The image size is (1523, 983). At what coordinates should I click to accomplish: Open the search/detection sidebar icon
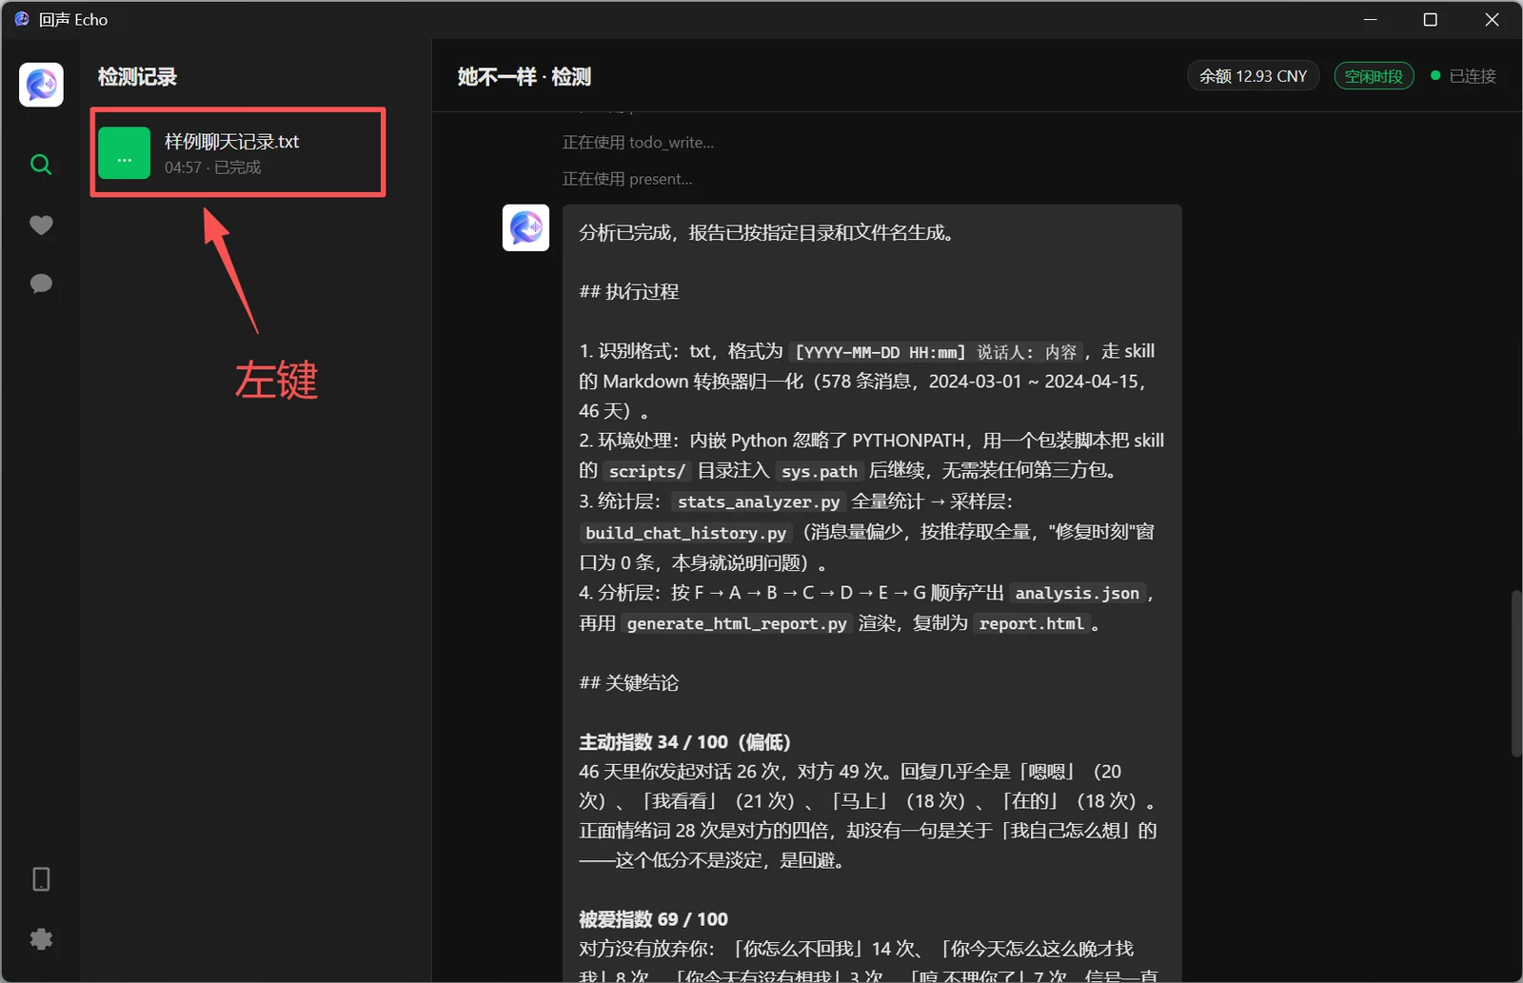point(41,165)
